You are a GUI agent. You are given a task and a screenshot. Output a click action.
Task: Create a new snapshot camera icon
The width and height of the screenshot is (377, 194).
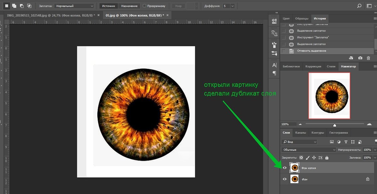pyautogui.click(x=360, y=58)
